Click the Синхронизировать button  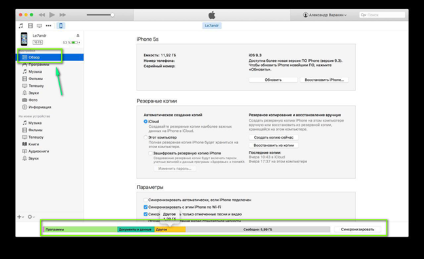pyautogui.click(x=357, y=230)
